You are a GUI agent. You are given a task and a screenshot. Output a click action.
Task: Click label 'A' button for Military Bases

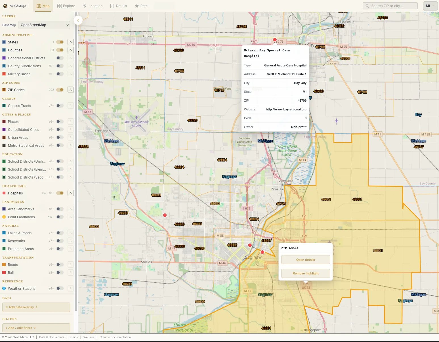(71, 74)
